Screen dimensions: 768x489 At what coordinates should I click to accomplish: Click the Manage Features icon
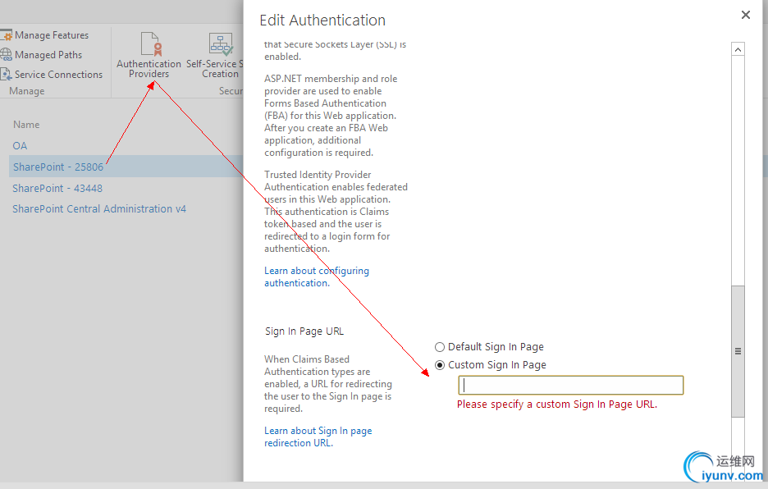[6, 35]
